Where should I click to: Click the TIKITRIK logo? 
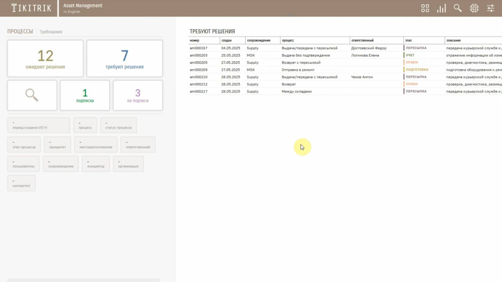click(31, 8)
